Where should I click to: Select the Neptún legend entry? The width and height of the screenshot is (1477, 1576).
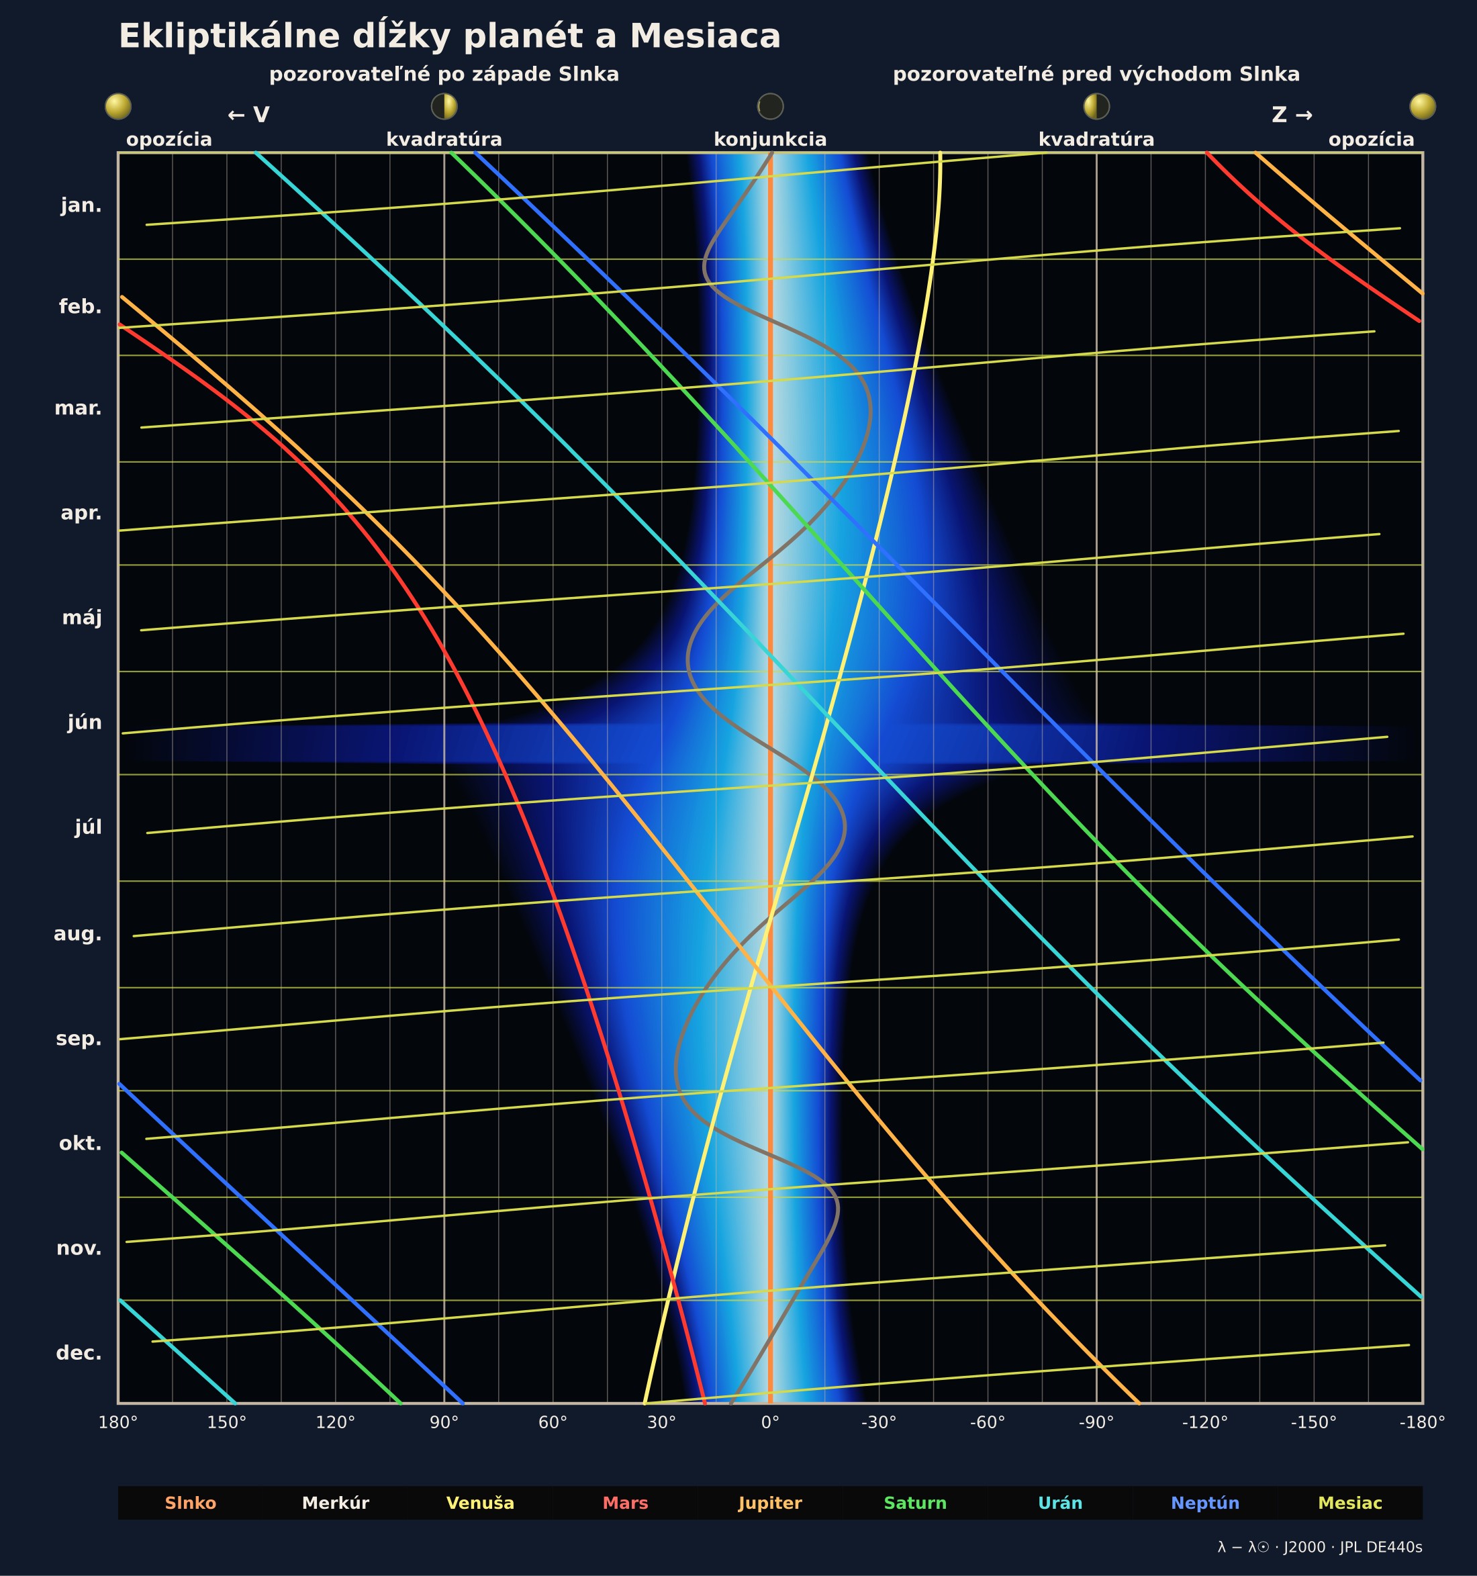[1206, 1503]
